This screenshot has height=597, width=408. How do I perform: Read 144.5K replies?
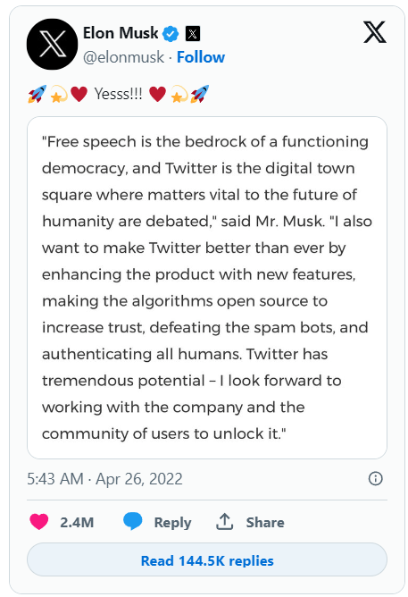tap(207, 560)
